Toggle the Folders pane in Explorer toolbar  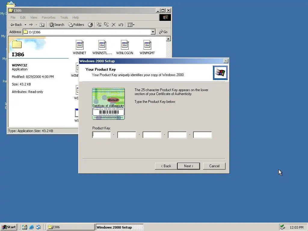[x=76, y=25]
